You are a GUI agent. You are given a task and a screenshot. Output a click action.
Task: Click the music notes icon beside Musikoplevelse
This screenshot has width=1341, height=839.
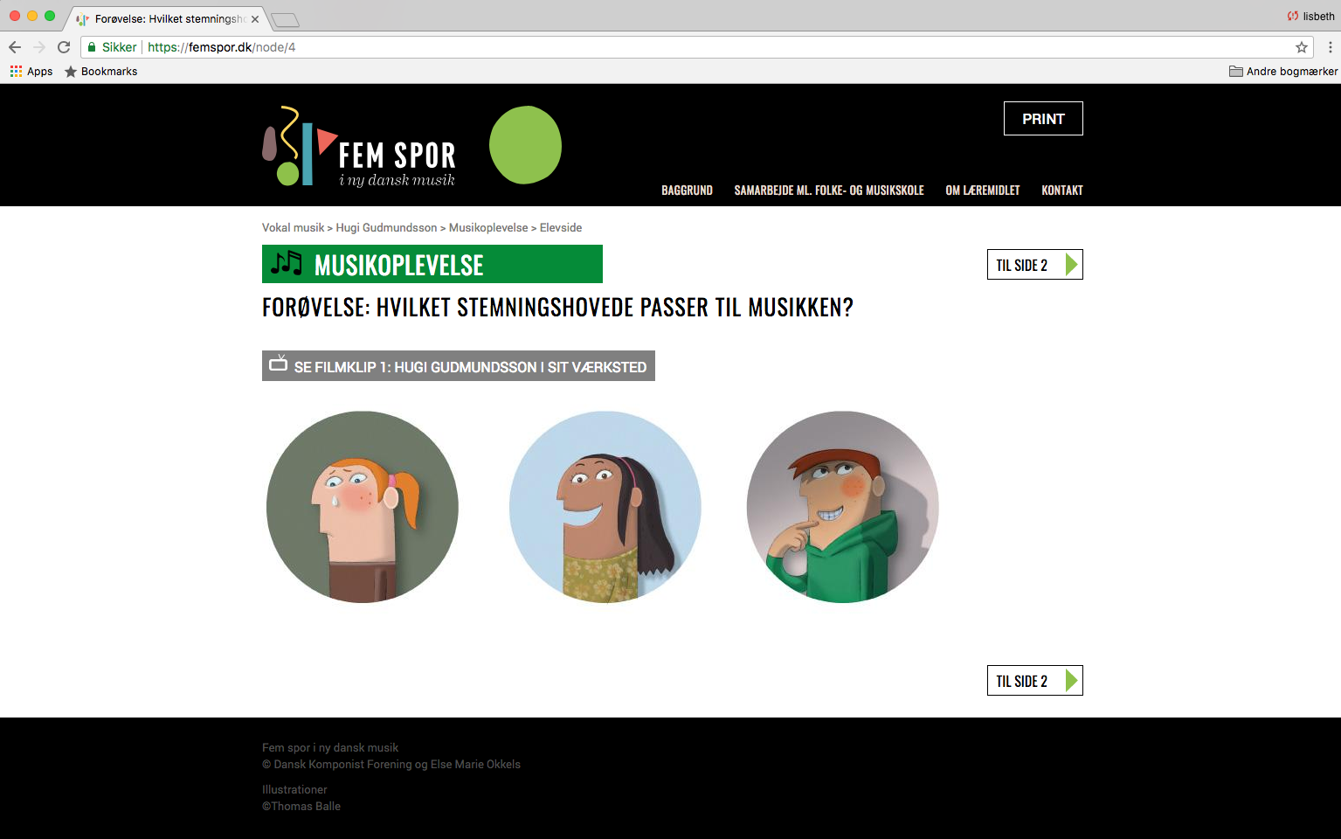(x=287, y=263)
